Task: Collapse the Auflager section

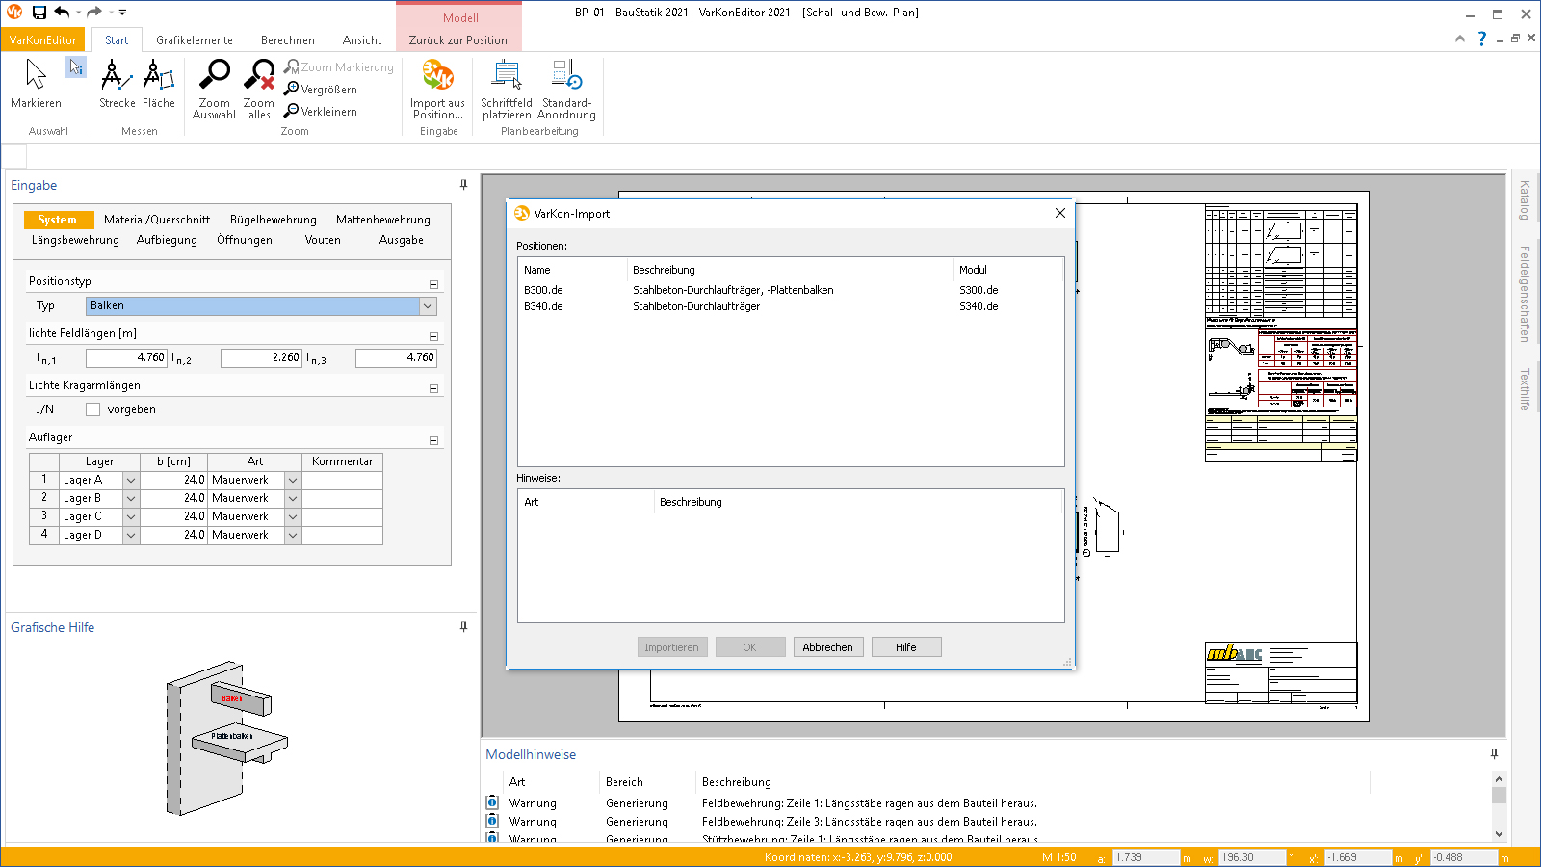Action: tap(433, 440)
